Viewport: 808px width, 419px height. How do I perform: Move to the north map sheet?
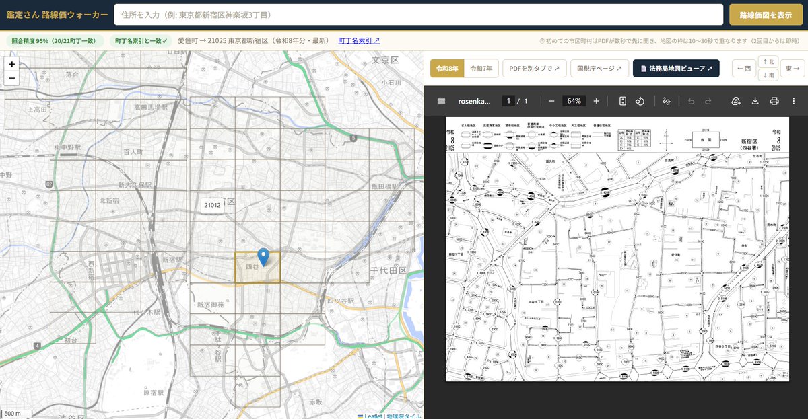pos(768,62)
